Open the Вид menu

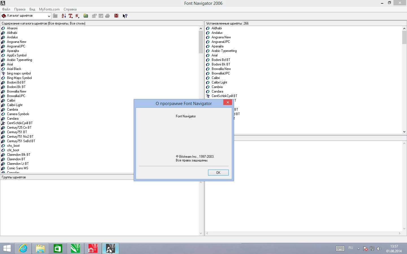(x=32, y=9)
